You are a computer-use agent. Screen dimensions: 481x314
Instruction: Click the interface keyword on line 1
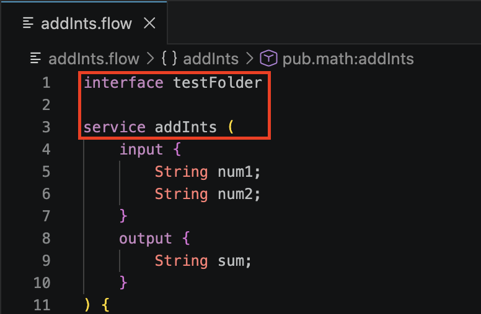pyautogui.click(x=123, y=83)
